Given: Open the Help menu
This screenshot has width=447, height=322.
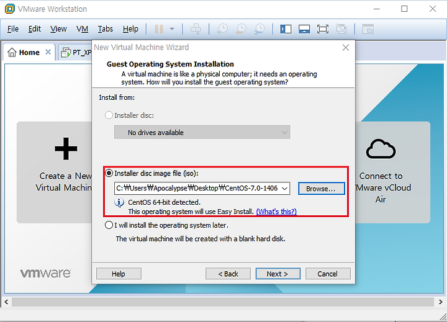Looking at the screenshot, I should coord(130,29).
